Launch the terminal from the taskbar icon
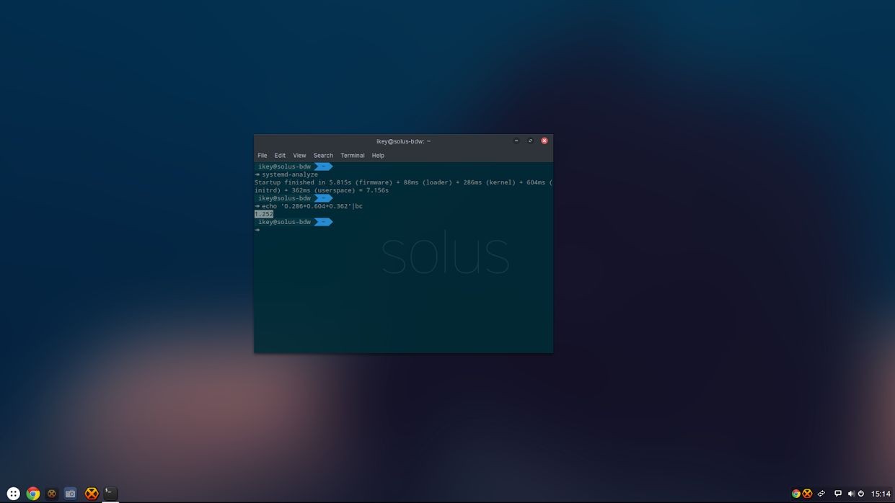The image size is (895, 503). click(109, 493)
